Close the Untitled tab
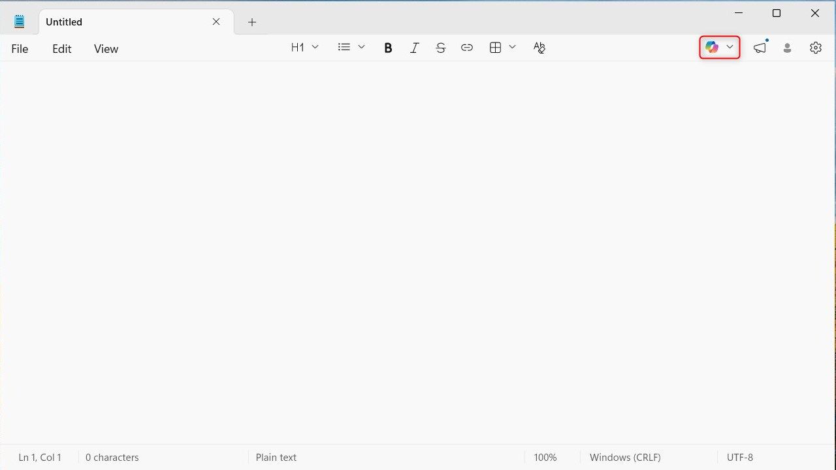The height and width of the screenshot is (470, 836). pos(216,22)
